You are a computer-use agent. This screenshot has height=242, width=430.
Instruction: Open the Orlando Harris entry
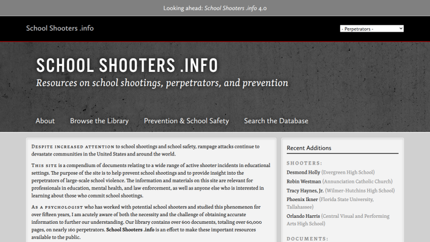coord(304,216)
